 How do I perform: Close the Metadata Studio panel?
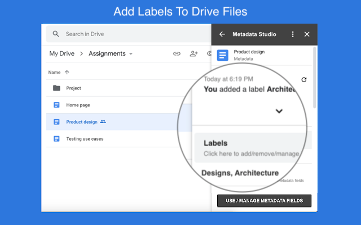click(x=307, y=34)
